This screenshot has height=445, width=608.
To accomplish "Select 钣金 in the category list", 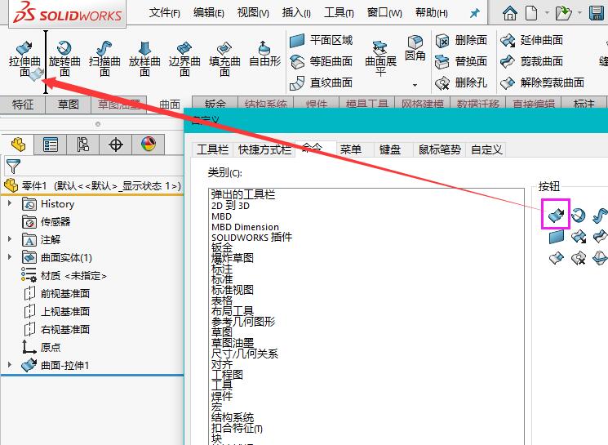I will point(222,247).
